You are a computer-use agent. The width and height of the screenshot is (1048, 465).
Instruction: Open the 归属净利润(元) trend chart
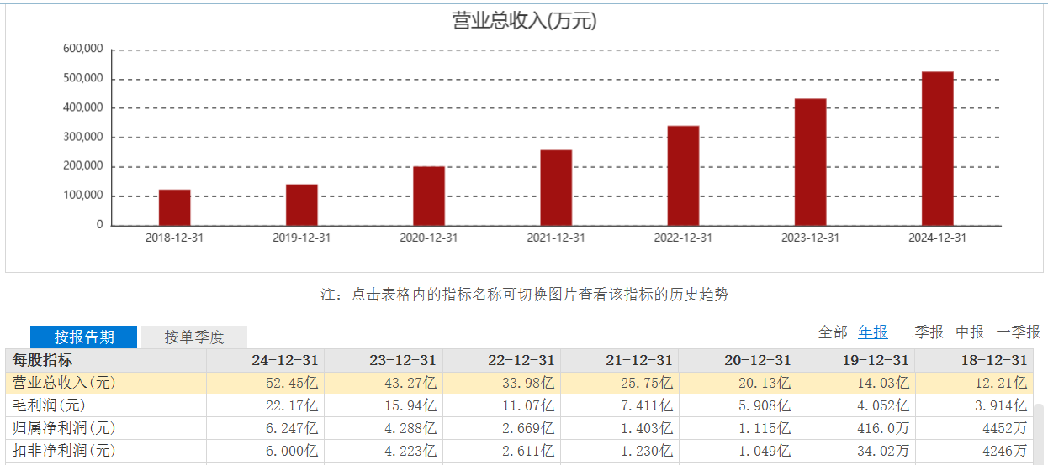[64, 429]
